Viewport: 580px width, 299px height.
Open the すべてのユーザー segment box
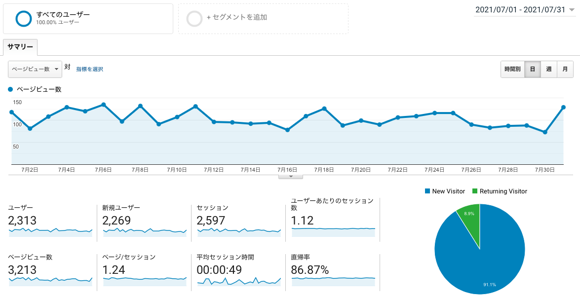pyautogui.click(x=88, y=19)
